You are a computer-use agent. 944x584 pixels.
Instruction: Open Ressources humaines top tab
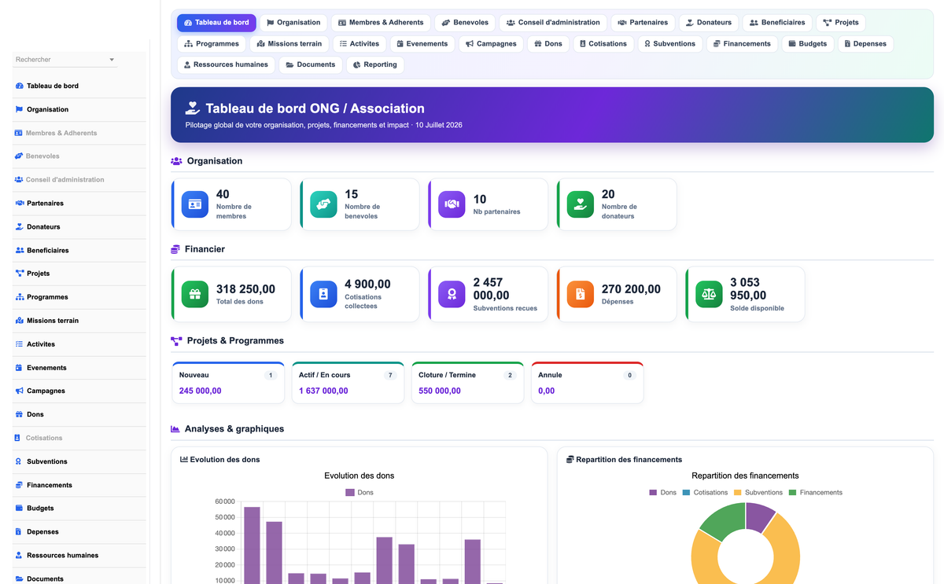click(226, 65)
